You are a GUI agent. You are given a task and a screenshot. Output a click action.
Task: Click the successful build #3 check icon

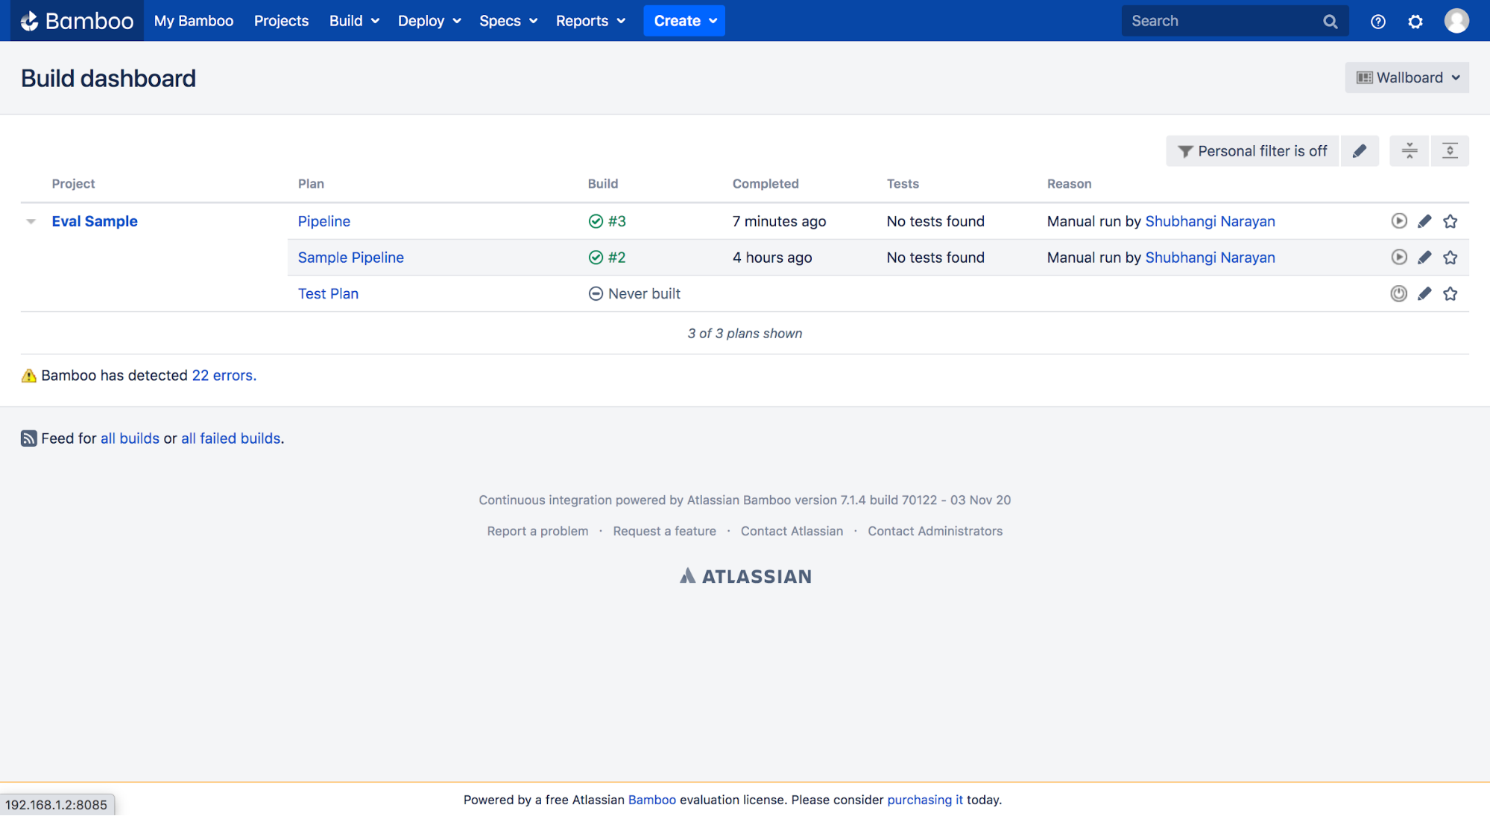[x=596, y=221]
